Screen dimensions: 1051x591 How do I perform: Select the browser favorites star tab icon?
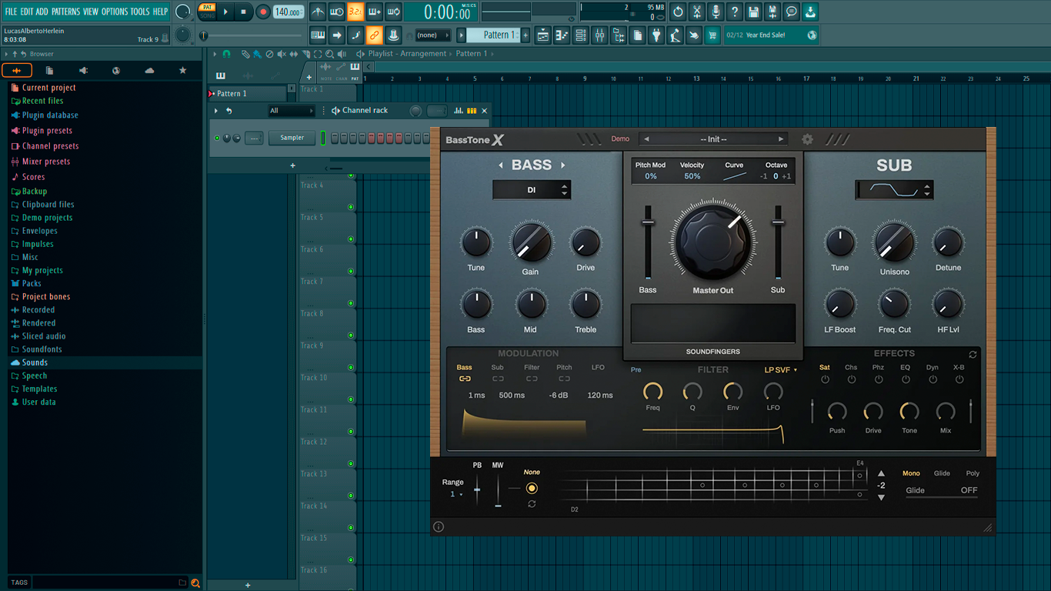182,71
